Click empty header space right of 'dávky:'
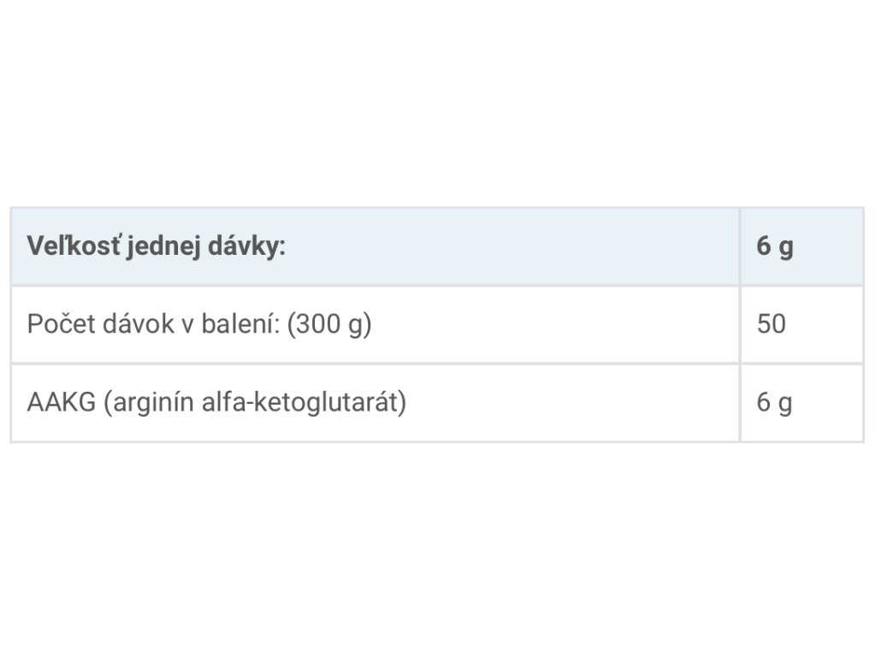 513,247
